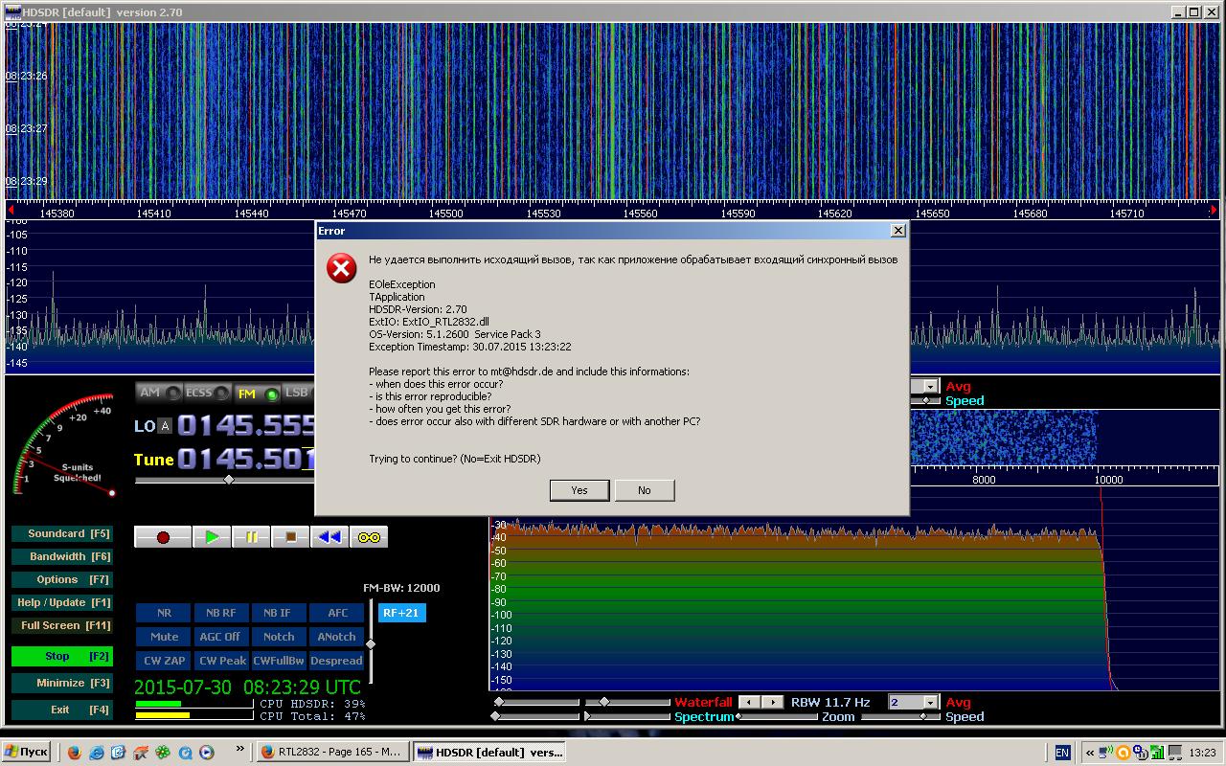The width and height of the screenshot is (1226, 766).
Task: Toggle Mute audio button
Action: tap(164, 637)
